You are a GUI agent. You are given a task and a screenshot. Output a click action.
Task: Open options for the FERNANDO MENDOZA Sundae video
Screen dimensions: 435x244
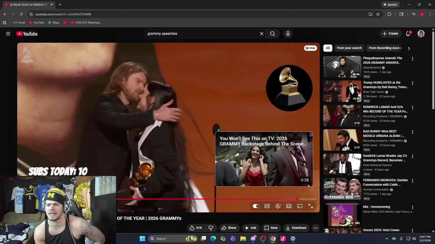(x=413, y=181)
